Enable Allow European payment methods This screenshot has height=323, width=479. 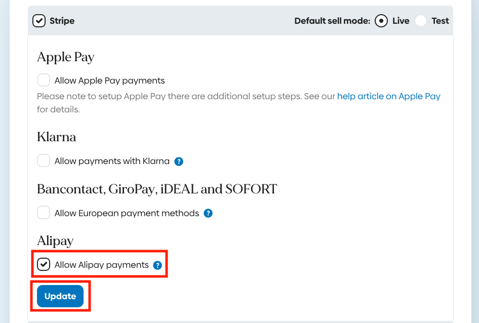tap(44, 212)
